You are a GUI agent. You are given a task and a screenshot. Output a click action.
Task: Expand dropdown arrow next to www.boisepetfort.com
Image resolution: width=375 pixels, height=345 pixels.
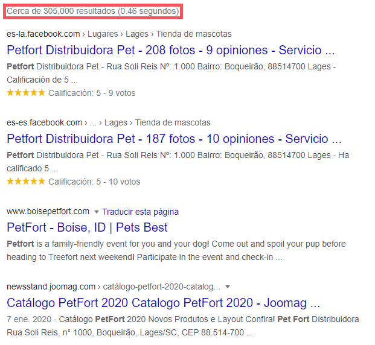tap(97, 212)
